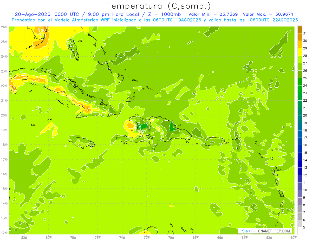The height and width of the screenshot is (241, 312).
Task: Click the "72W" longitude axis label
Action: point(147,237)
